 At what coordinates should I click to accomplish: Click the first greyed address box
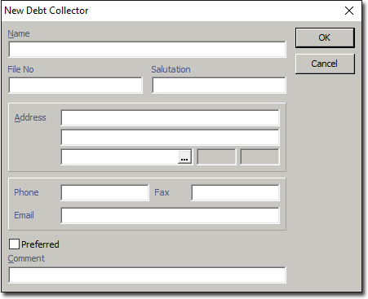(x=216, y=156)
